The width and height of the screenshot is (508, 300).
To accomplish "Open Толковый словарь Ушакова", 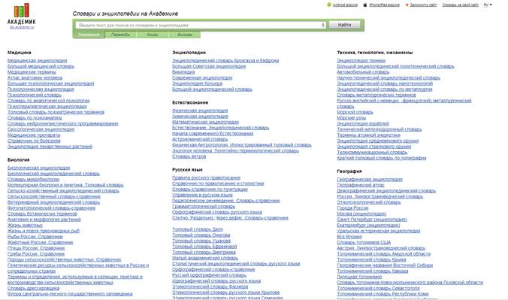I will coord(201,241).
